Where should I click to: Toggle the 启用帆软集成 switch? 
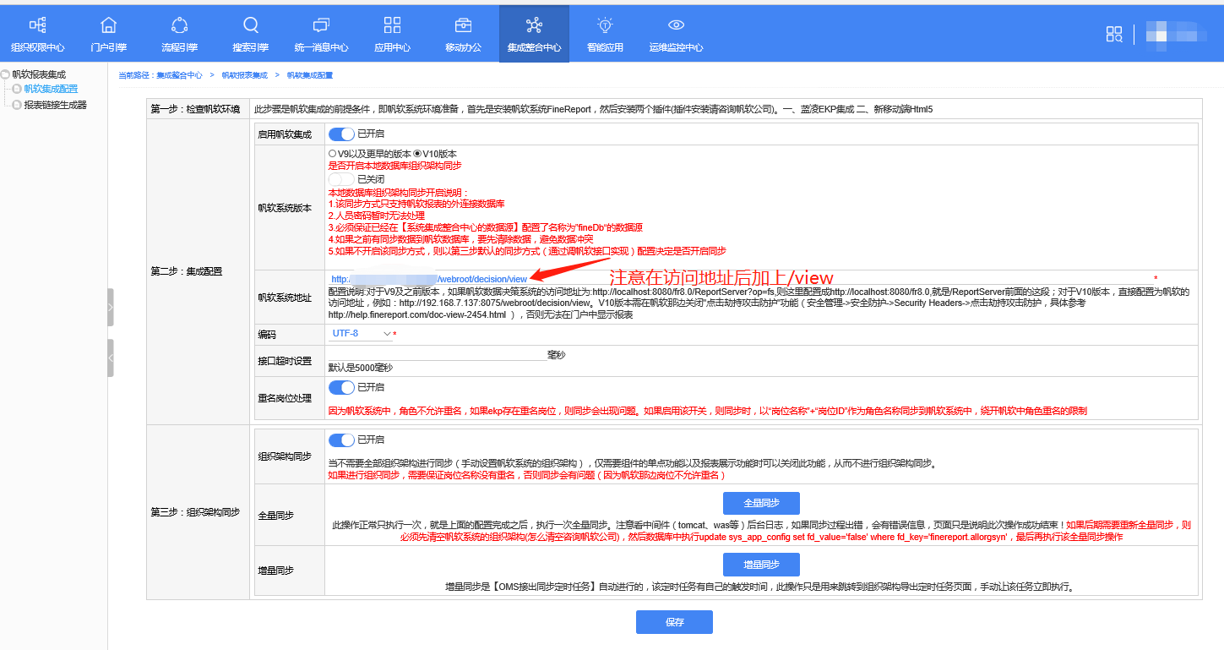click(x=341, y=134)
